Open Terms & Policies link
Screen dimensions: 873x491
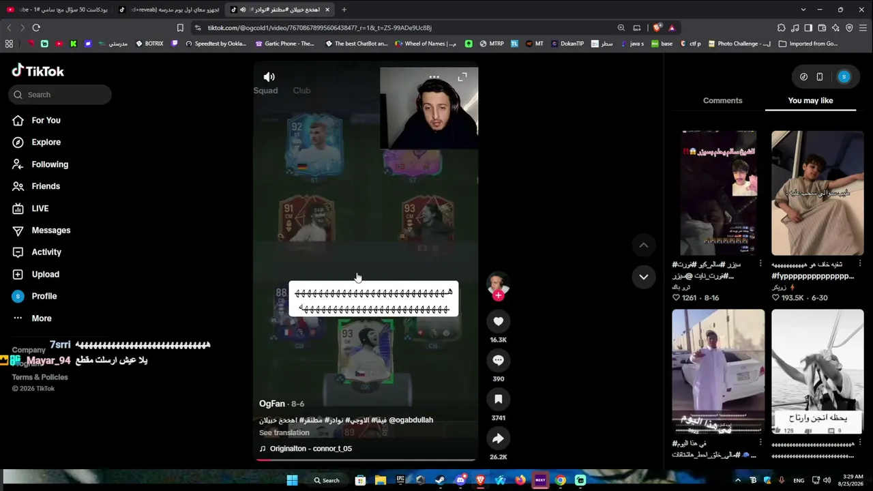point(40,377)
